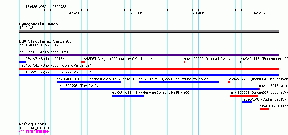This screenshot has height=135, width=288.
Task: Click the nsv1146669 (John2014) variant label
Action: click(x=40, y=45)
